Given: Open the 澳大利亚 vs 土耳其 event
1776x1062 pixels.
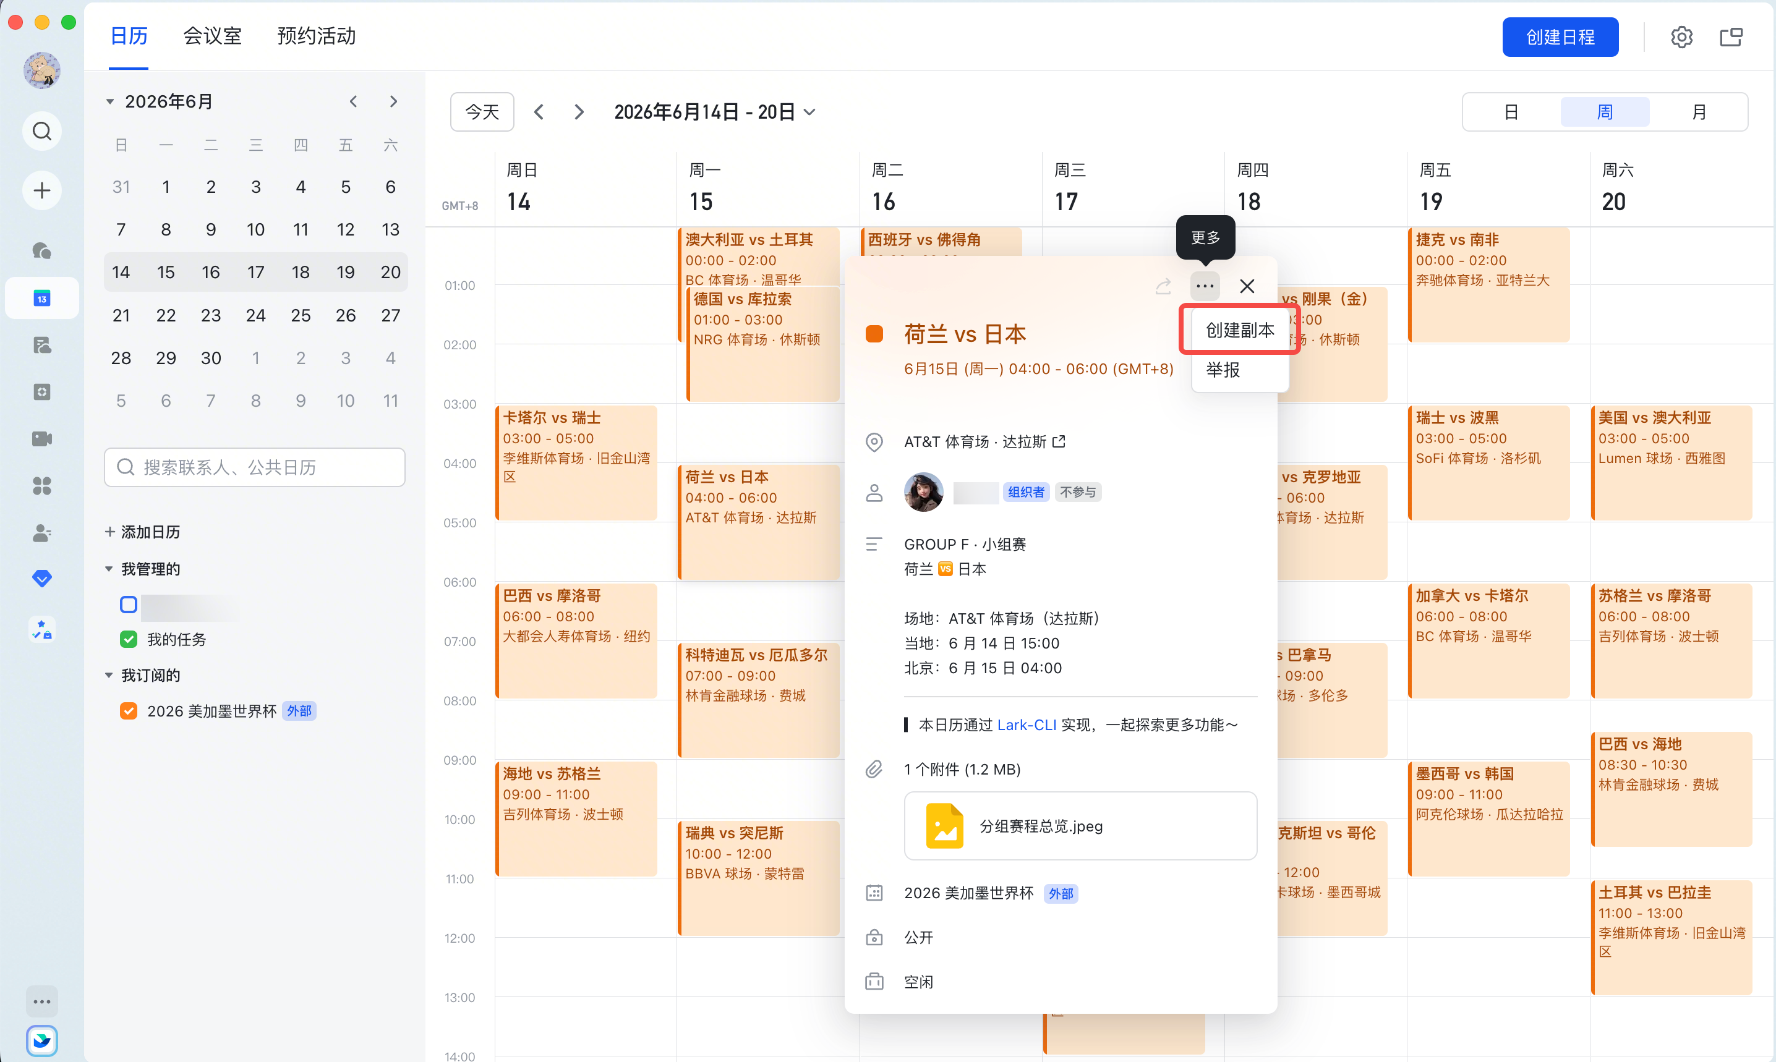Looking at the screenshot, I should 759,258.
